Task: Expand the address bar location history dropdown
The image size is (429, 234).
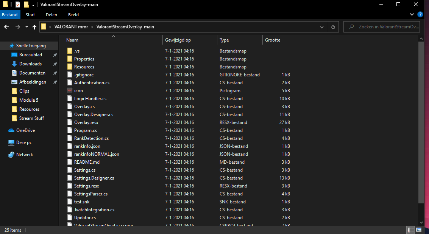Action: pyautogui.click(x=322, y=26)
